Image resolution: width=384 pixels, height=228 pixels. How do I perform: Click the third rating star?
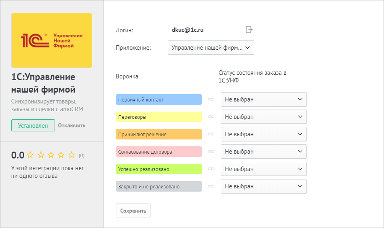click(x=51, y=155)
